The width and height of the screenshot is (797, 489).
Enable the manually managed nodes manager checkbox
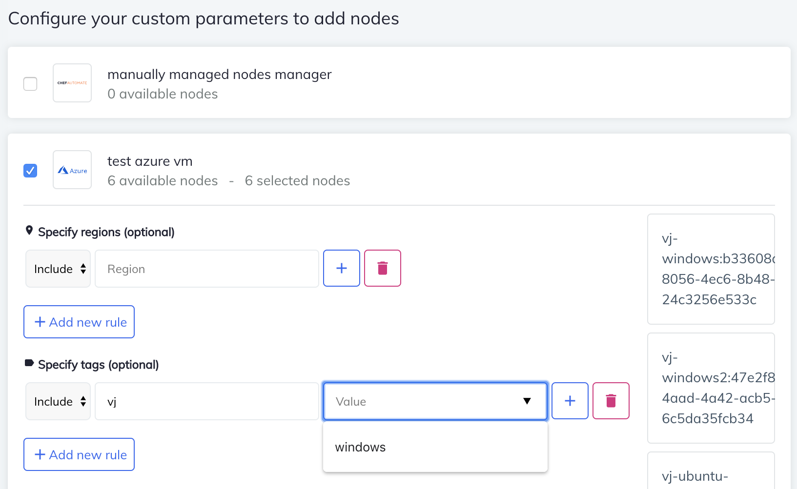coord(30,83)
